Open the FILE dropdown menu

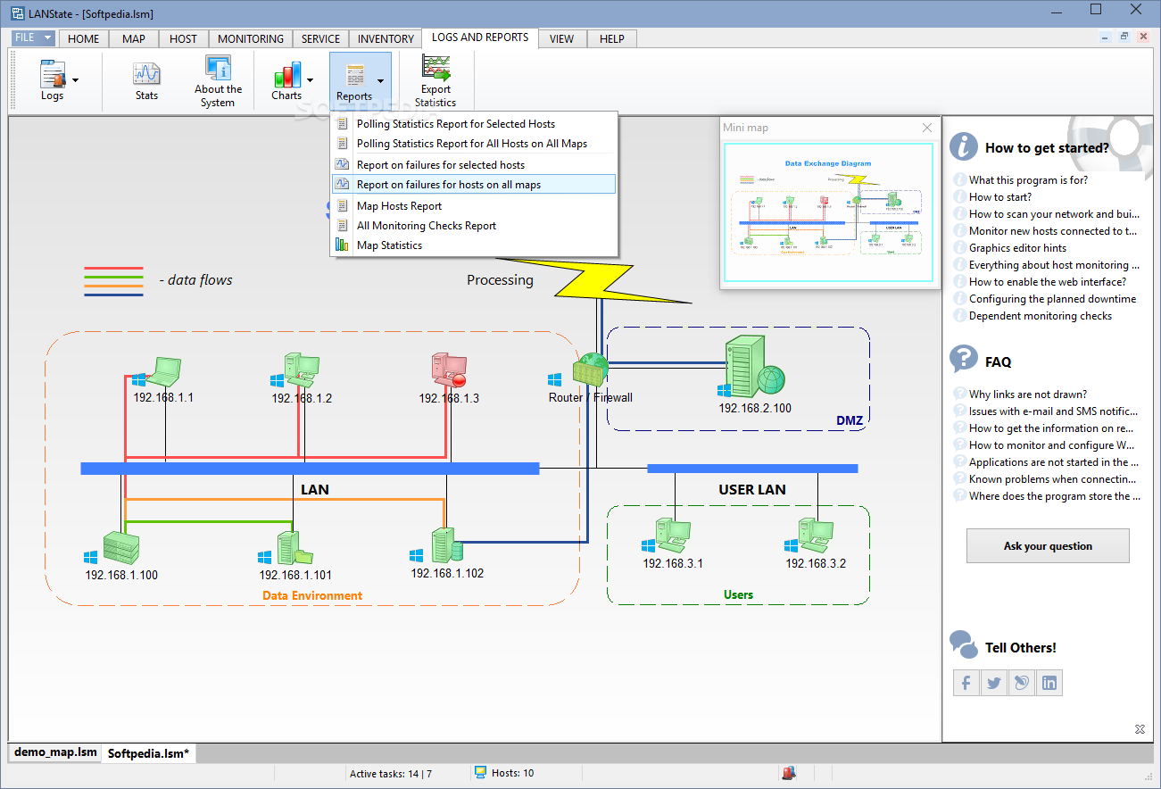click(x=34, y=37)
